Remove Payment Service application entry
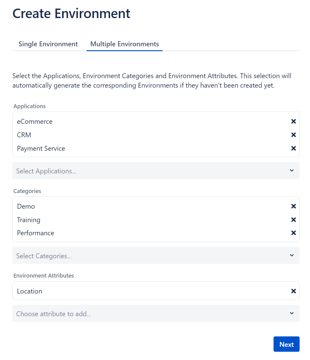The height and width of the screenshot is (360, 310). 293,148
